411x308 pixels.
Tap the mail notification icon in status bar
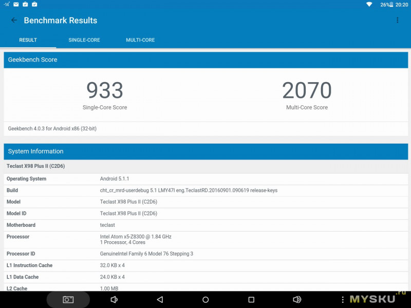click(16, 4)
